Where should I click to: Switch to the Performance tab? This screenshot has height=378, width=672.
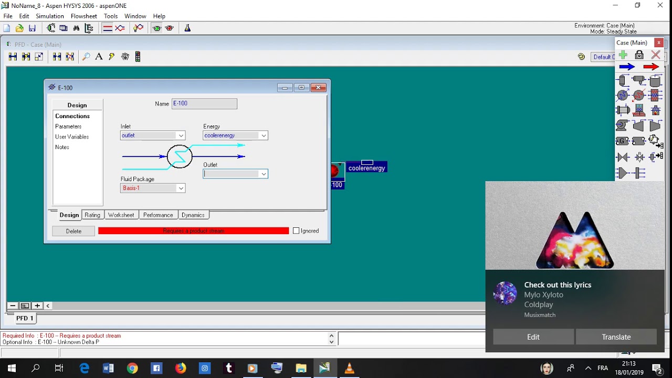pyautogui.click(x=158, y=215)
